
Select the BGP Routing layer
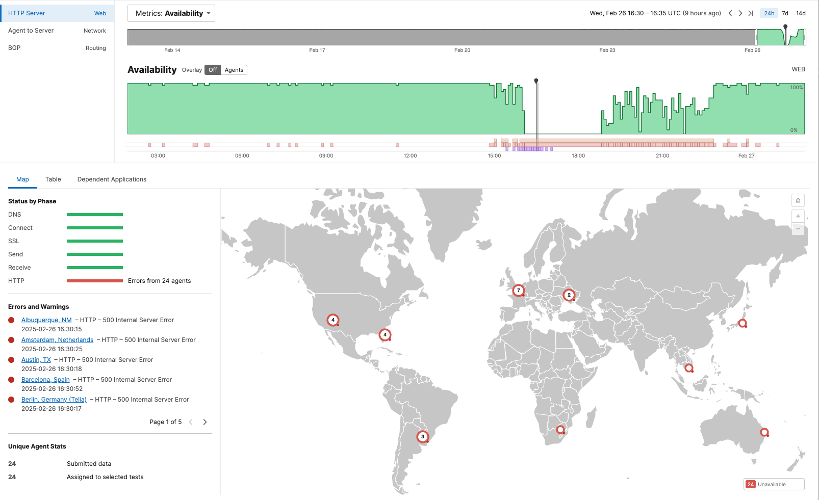(57, 48)
